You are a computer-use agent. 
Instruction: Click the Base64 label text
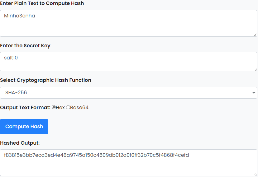point(79,108)
